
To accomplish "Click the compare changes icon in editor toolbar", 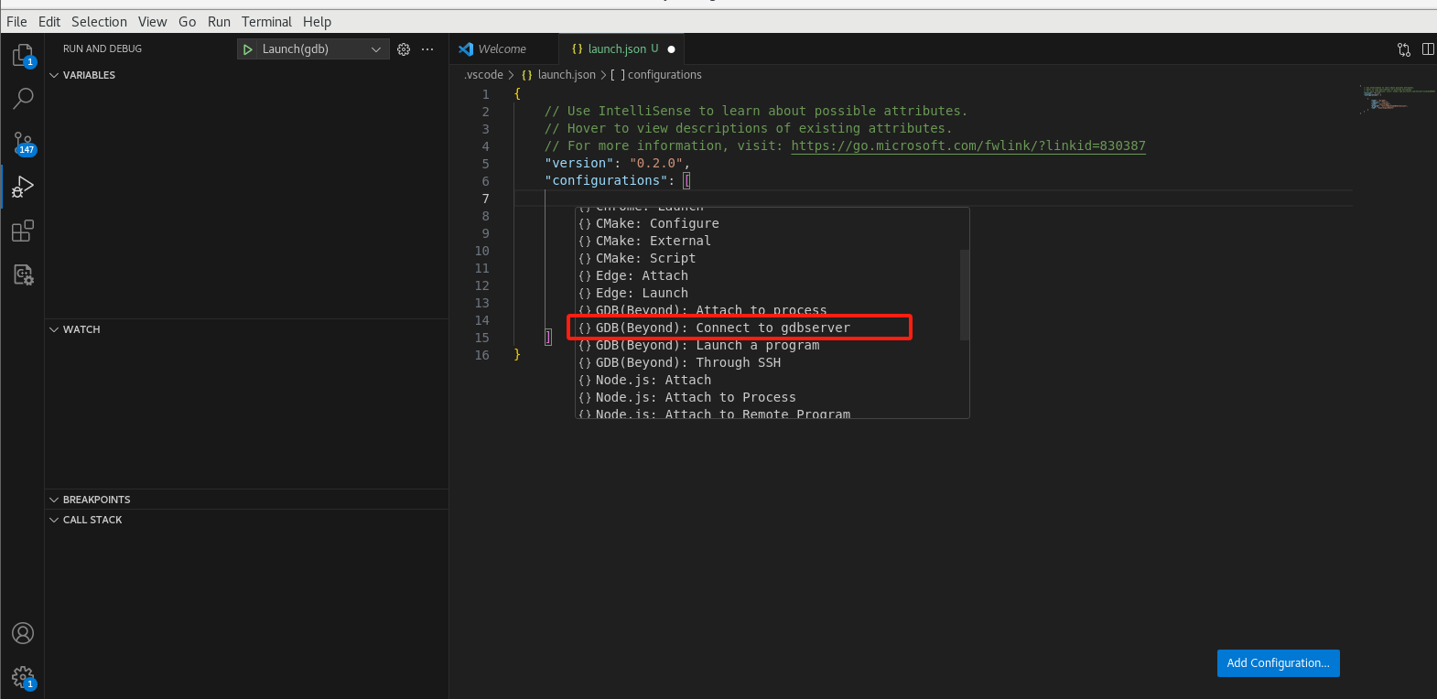I will pos(1404,49).
